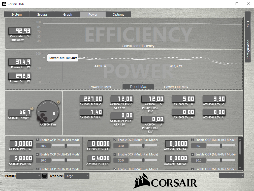Open the Profile dropdown
The image size is (254, 191).
point(29,176)
